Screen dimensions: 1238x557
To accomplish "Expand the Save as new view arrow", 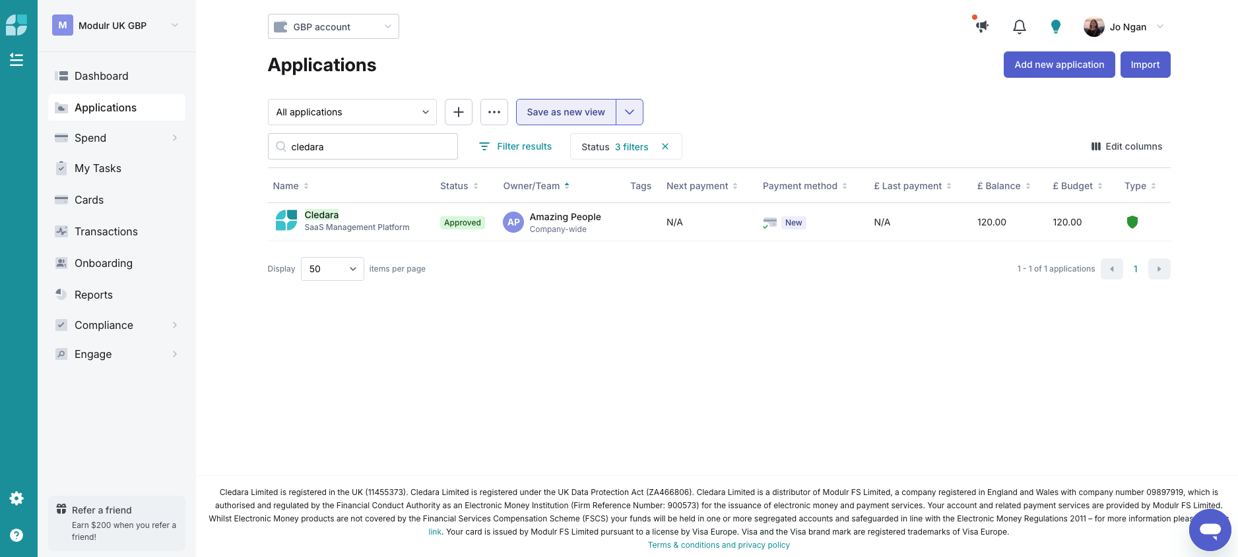I will pos(630,112).
